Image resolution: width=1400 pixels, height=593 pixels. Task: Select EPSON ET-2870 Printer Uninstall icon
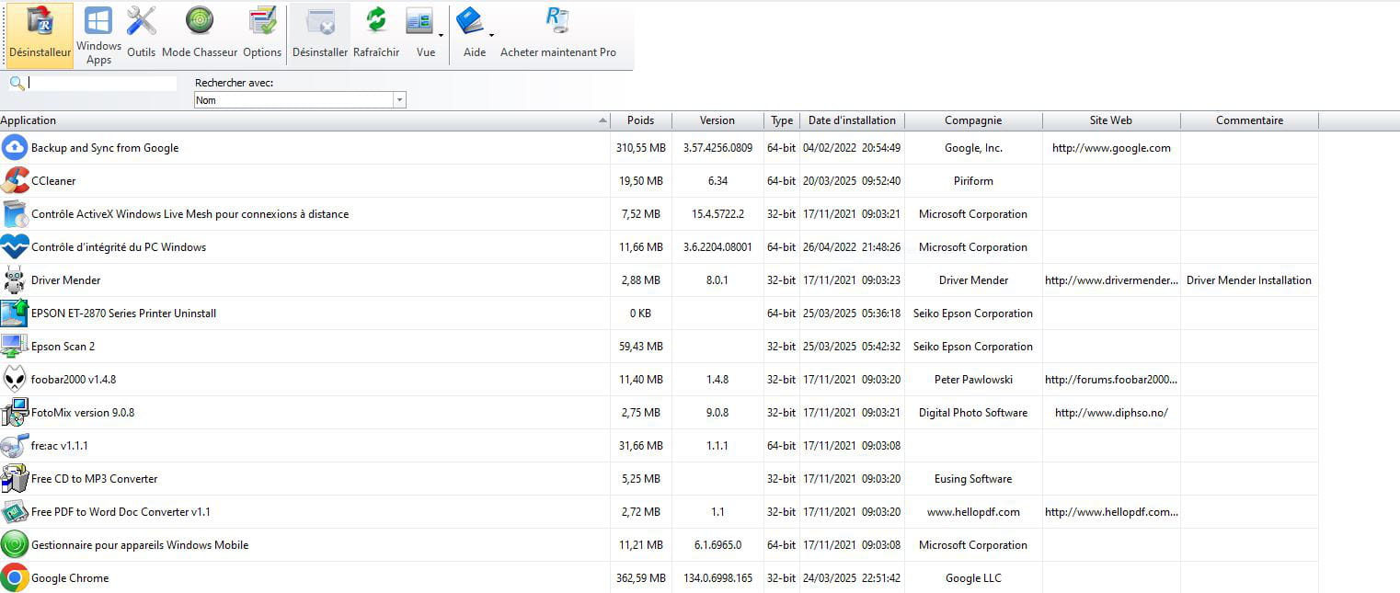15,313
